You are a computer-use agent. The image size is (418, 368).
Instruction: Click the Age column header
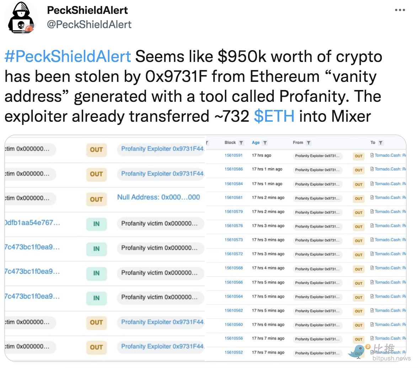[256, 142]
